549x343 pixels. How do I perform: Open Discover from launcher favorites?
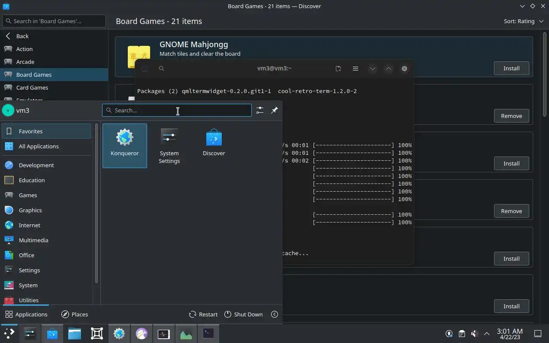214,146
